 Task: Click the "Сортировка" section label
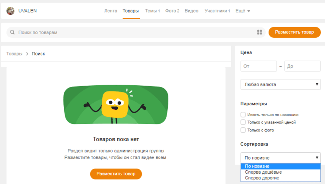pyautogui.click(x=254, y=144)
